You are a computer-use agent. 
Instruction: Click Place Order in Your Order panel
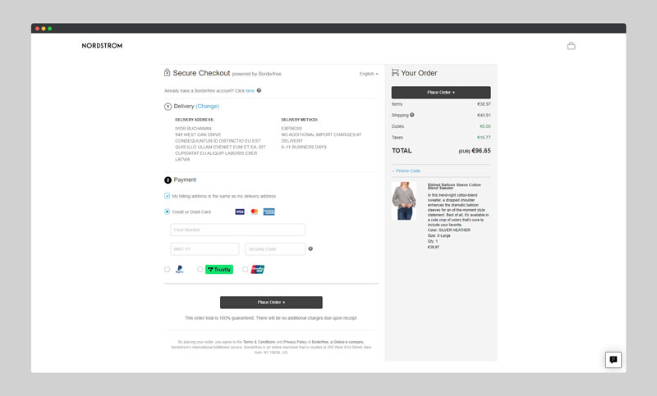441,92
